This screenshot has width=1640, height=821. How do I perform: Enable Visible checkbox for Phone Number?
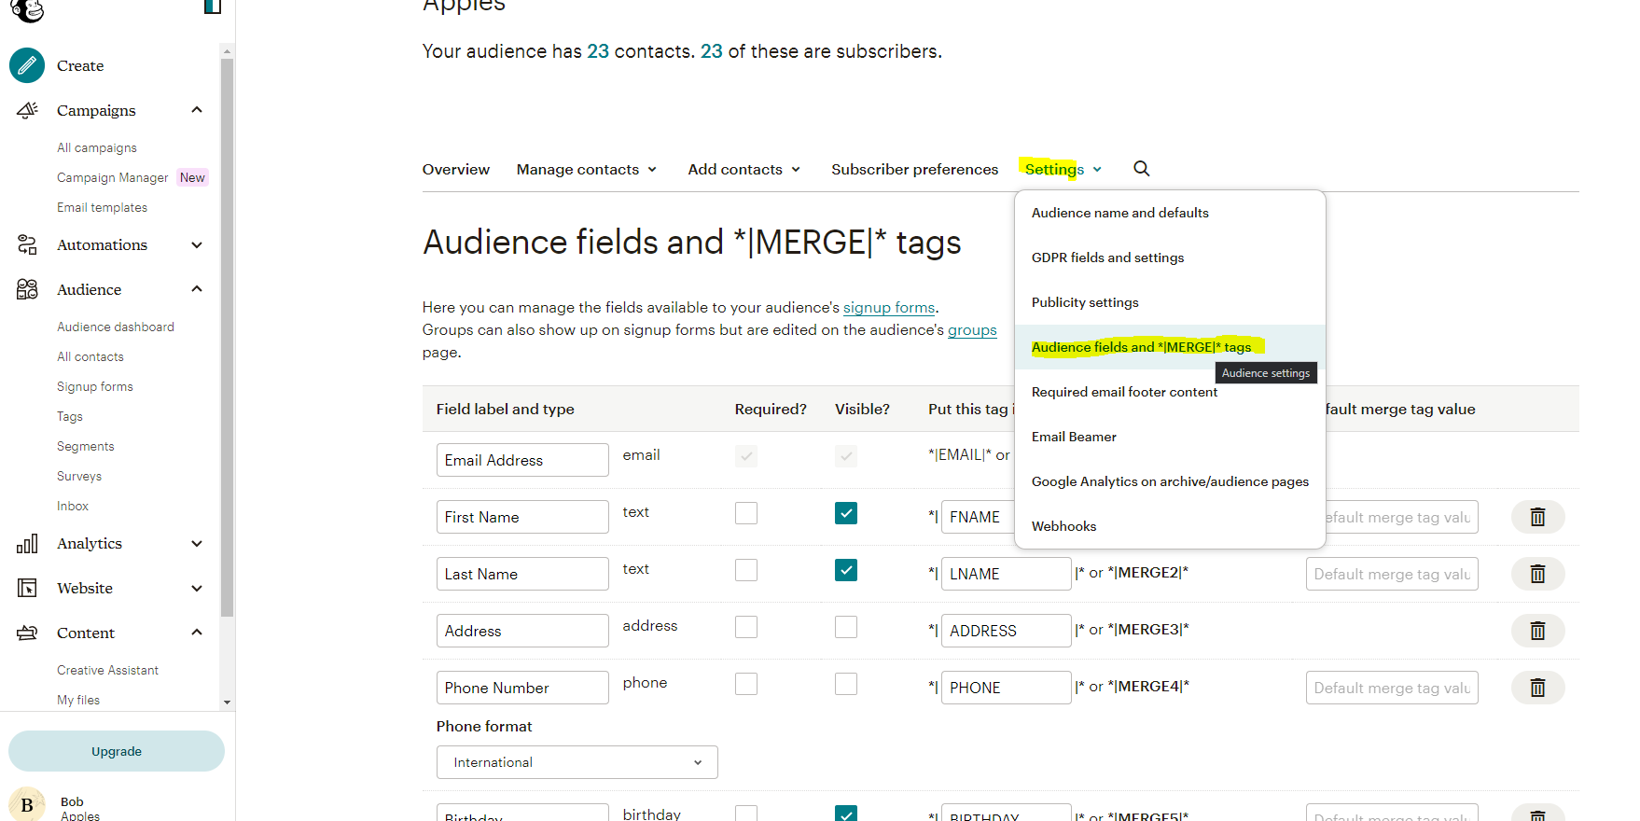[x=846, y=684]
